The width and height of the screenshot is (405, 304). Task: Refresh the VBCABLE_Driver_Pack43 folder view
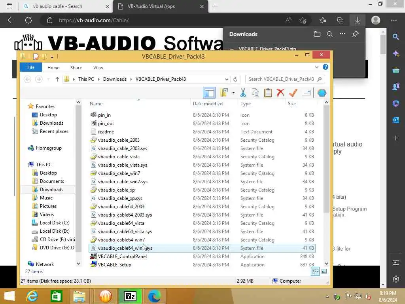[235, 79]
